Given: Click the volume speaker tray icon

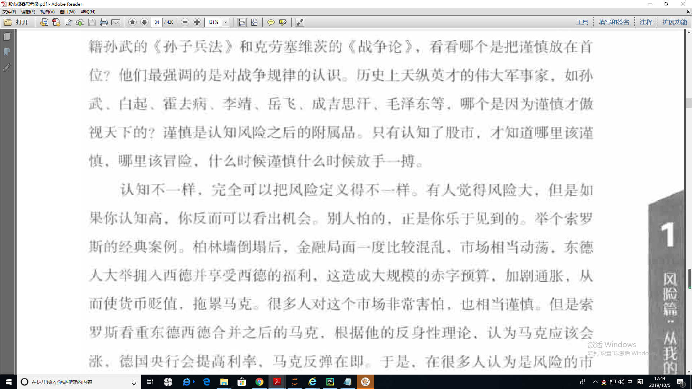Looking at the screenshot, I should [621, 382].
